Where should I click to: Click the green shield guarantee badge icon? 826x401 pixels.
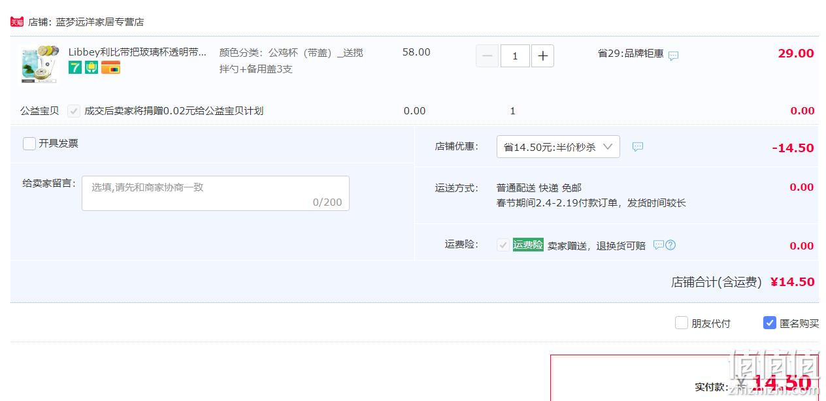91,67
